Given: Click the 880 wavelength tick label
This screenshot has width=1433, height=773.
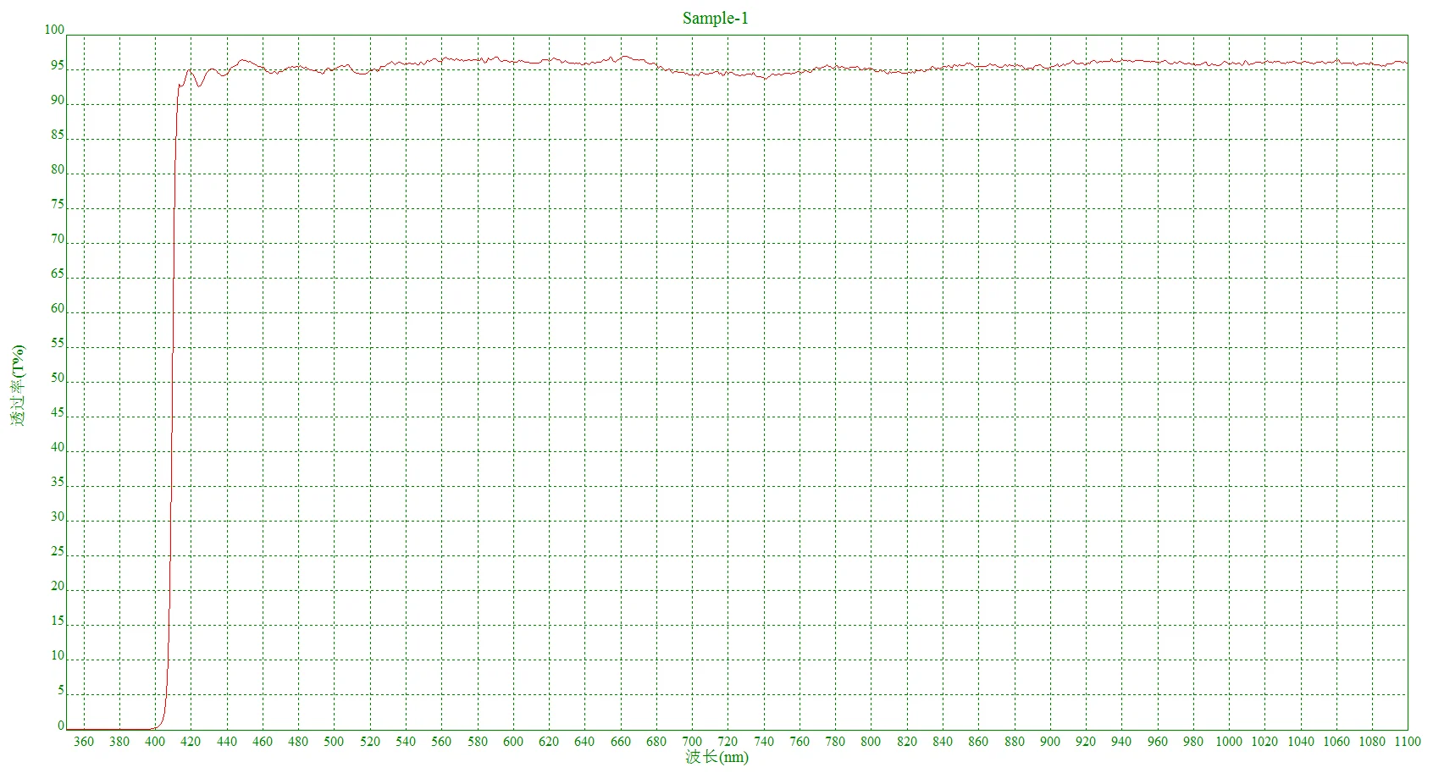Looking at the screenshot, I should tap(1014, 742).
